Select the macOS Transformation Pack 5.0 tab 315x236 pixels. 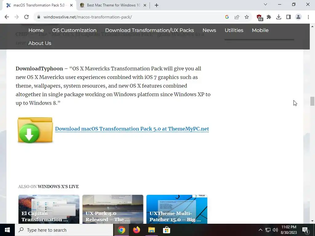(x=39, y=6)
